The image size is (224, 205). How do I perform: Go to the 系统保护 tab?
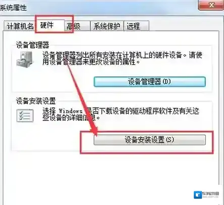click(106, 26)
